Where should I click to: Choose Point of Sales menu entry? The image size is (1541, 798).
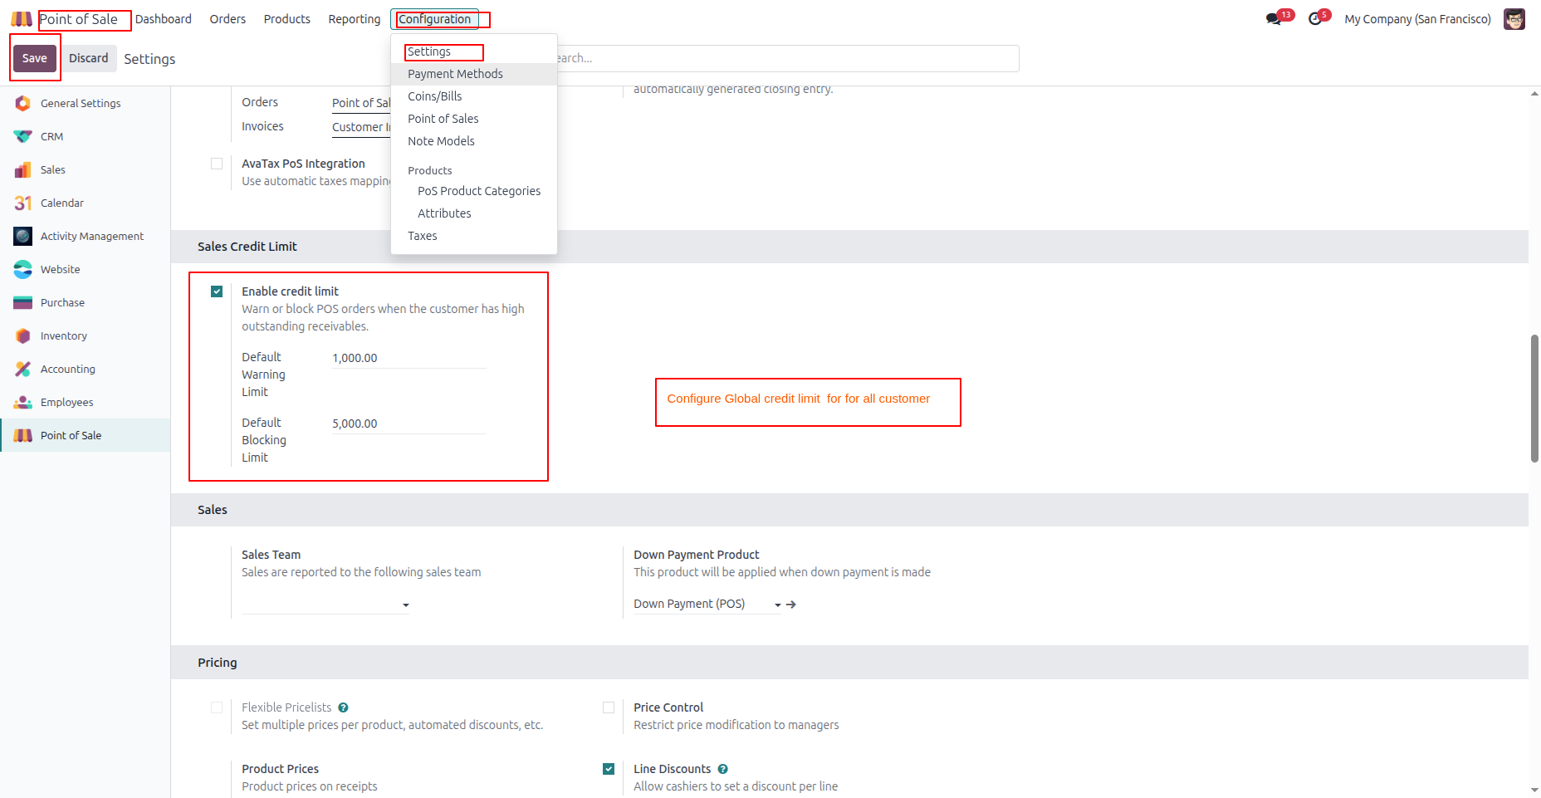coord(474,119)
